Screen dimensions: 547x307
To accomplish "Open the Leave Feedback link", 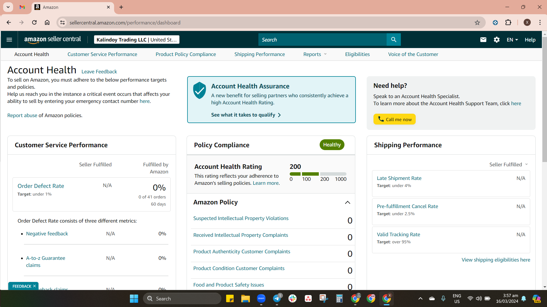I will pos(99,72).
